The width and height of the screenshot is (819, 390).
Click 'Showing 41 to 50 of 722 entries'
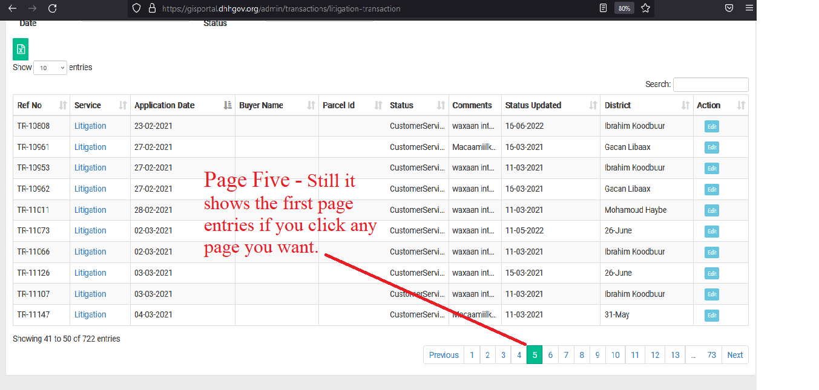click(x=67, y=339)
